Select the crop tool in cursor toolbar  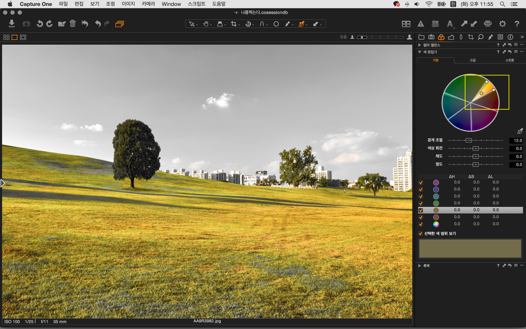click(234, 24)
